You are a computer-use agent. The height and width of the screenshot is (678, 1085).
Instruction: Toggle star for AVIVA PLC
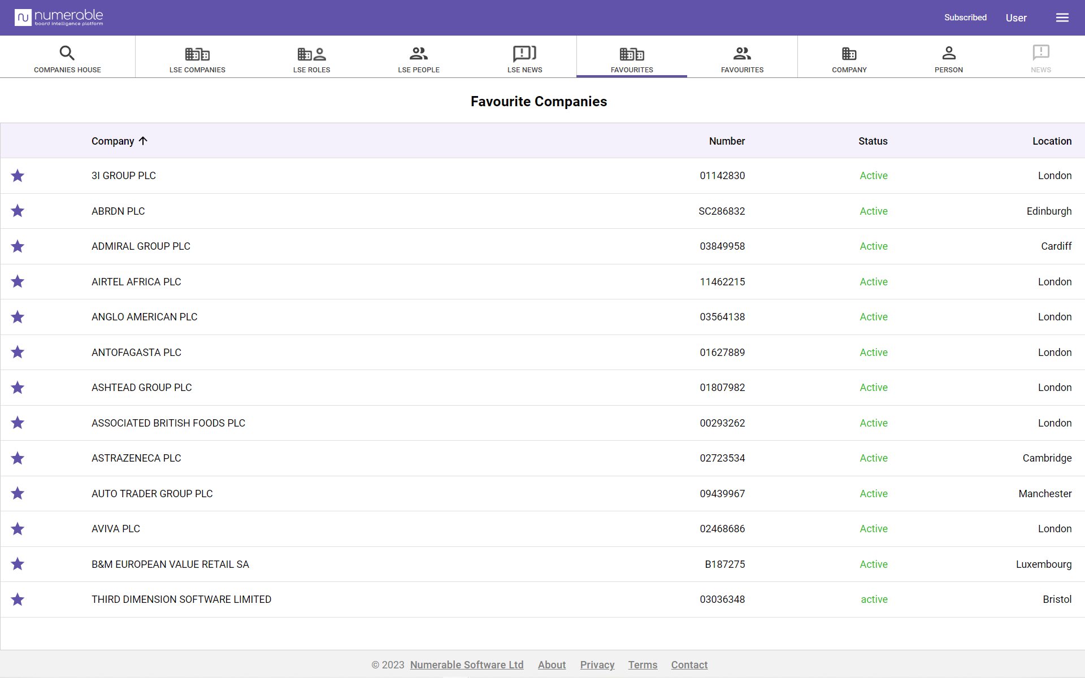click(x=18, y=529)
